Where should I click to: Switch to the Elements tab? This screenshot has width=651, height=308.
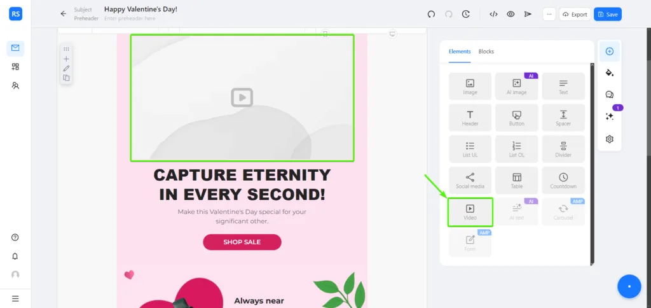coord(460,52)
